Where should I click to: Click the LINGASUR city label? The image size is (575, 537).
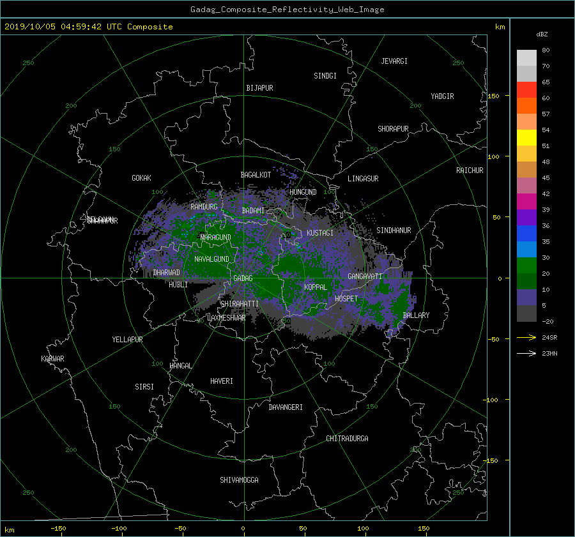pos(363,179)
